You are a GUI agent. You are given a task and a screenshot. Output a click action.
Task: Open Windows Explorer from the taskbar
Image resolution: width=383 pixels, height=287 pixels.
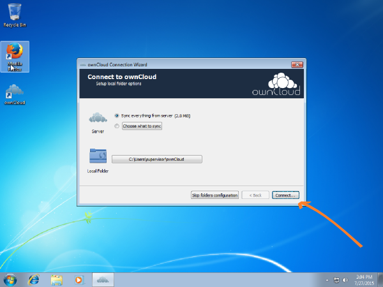56,280
